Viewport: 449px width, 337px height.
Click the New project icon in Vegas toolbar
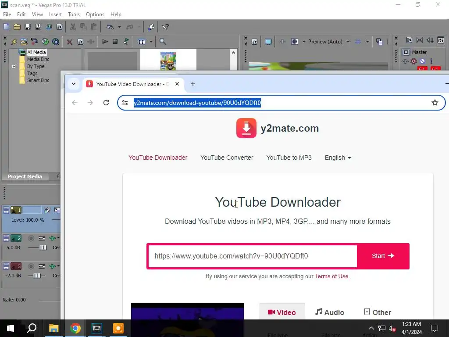click(6, 27)
